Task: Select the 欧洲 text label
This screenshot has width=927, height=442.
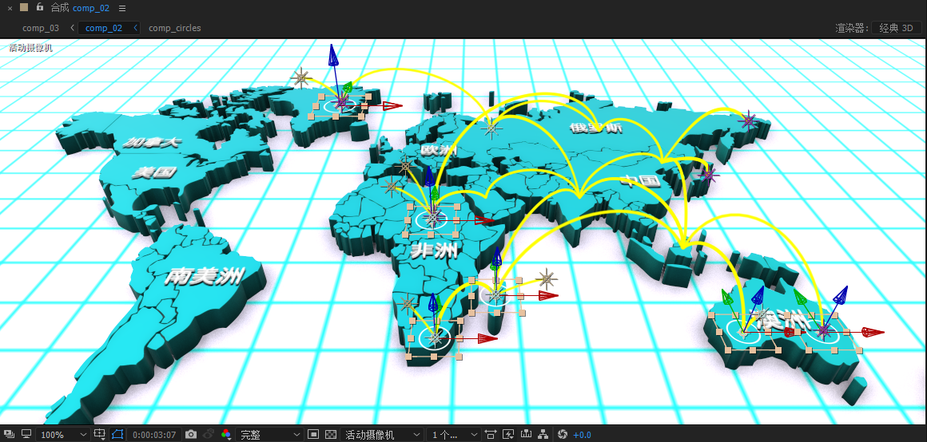Action: click(x=439, y=151)
